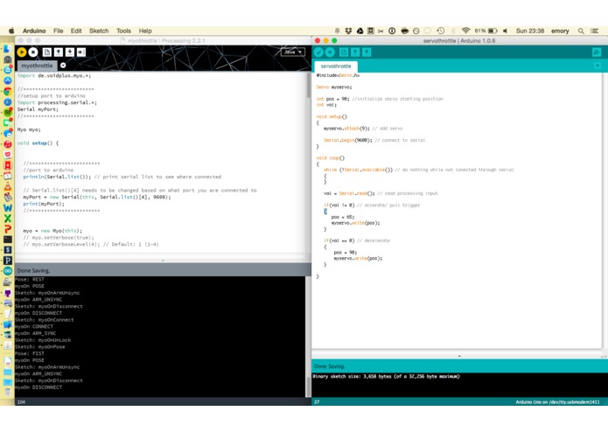Viewport: 608px width, 432px height.
Task: Click the Processing console scrollbar
Action: point(309,386)
